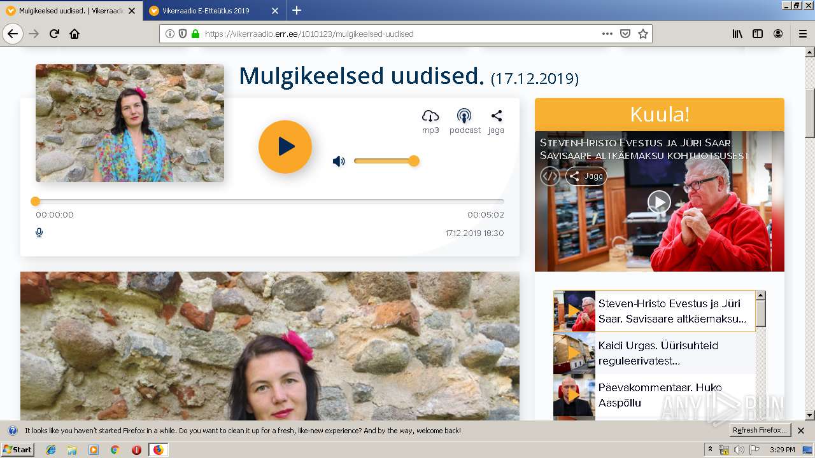The width and height of the screenshot is (815, 458).
Task: Click the Refresh Firefox button
Action: pos(760,431)
